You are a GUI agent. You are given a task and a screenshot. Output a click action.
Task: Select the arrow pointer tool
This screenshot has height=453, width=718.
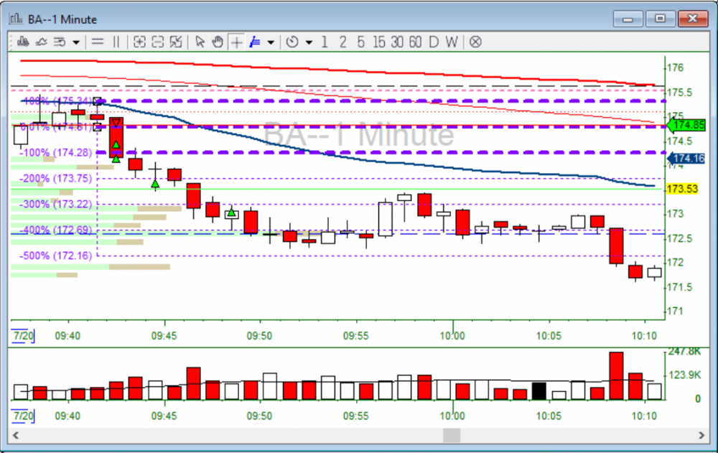click(x=200, y=42)
